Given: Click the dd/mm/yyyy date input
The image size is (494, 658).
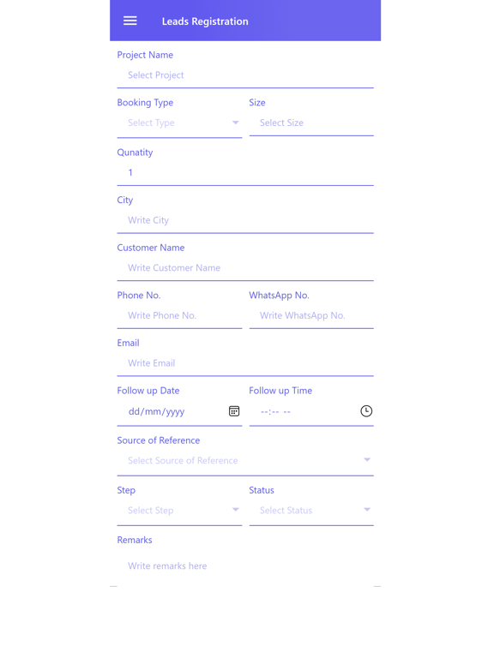Looking at the screenshot, I should pyautogui.click(x=179, y=412).
